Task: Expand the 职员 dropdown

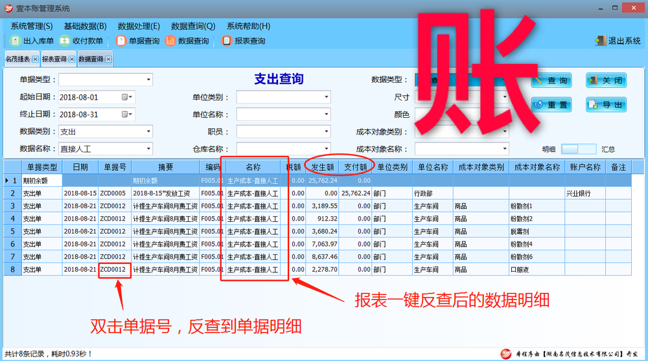Action: [x=326, y=132]
